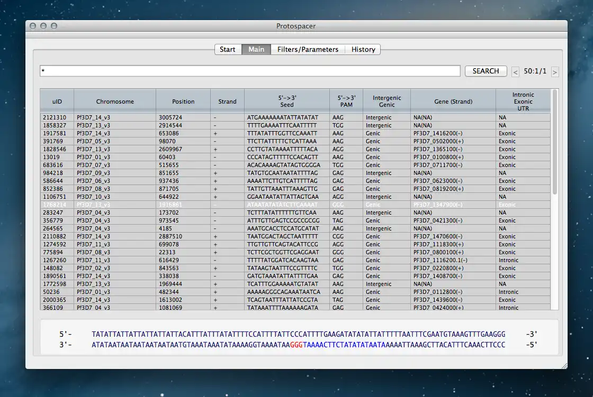Sort by the uID column header
The image size is (593, 397).
(57, 101)
